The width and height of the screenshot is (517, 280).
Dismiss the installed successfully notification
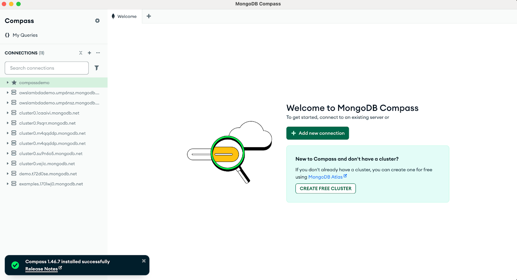point(144,261)
